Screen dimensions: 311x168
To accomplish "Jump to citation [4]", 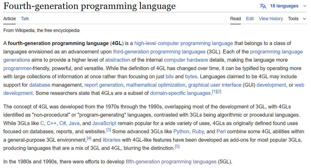I will pyautogui.click(x=89, y=138).
